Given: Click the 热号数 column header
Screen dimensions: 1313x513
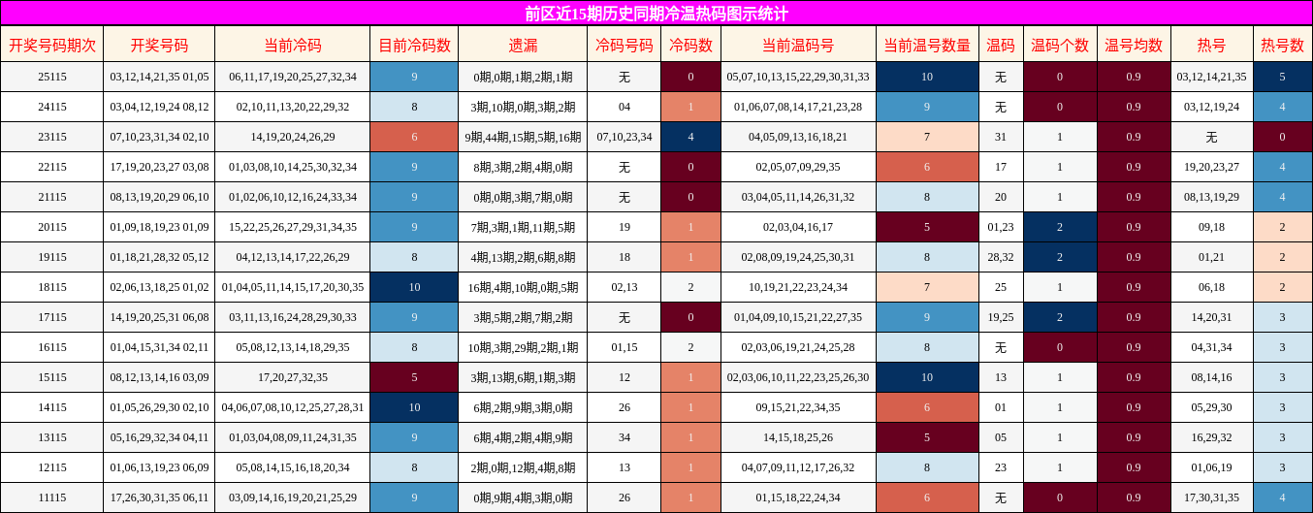Looking at the screenshot, I should (x=1282, y=45).
